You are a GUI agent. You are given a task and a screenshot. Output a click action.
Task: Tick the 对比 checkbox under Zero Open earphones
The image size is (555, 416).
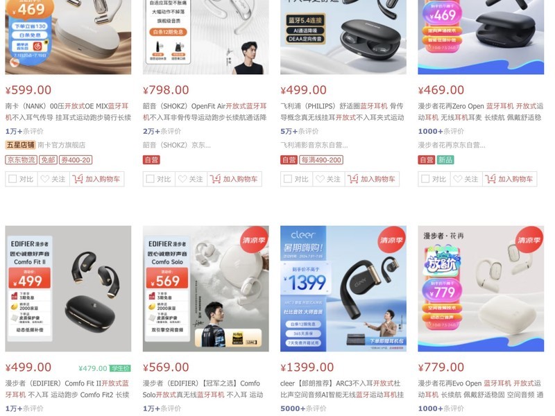[425, 179]
